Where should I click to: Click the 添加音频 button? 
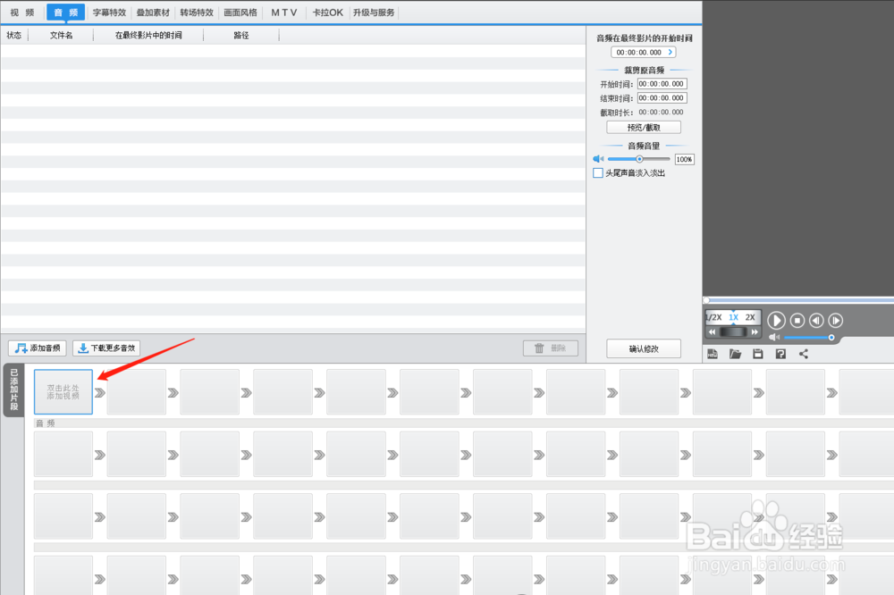(x=38, y=348)
